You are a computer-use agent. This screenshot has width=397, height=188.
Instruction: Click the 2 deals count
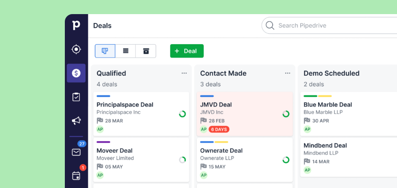[314, 85]
